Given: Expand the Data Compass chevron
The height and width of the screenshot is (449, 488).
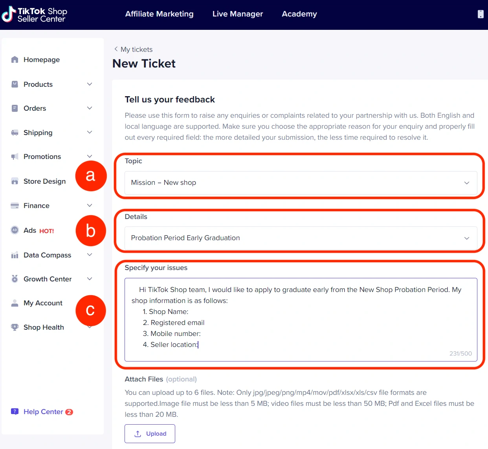Looking at the screenshot, I should 90,255.
